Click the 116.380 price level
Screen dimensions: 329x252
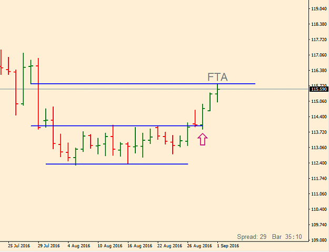coord(319,71)
